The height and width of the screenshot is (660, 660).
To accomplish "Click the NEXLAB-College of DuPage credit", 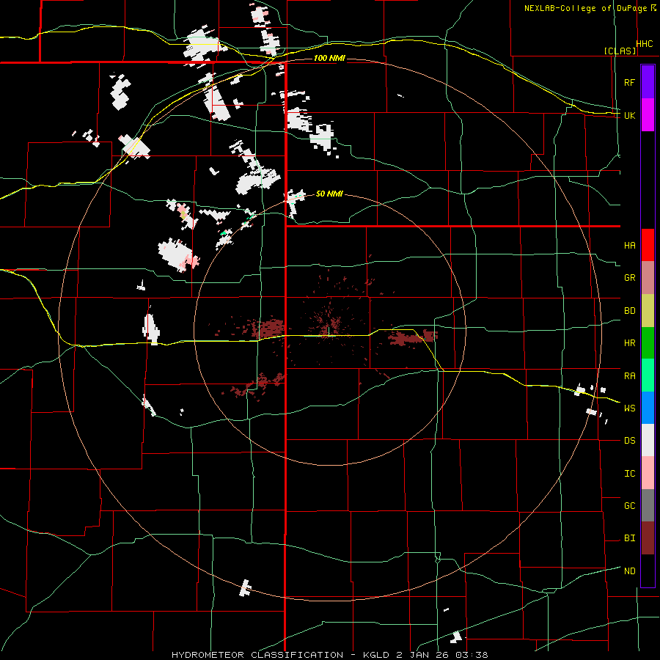I will (x=585, y=8).
